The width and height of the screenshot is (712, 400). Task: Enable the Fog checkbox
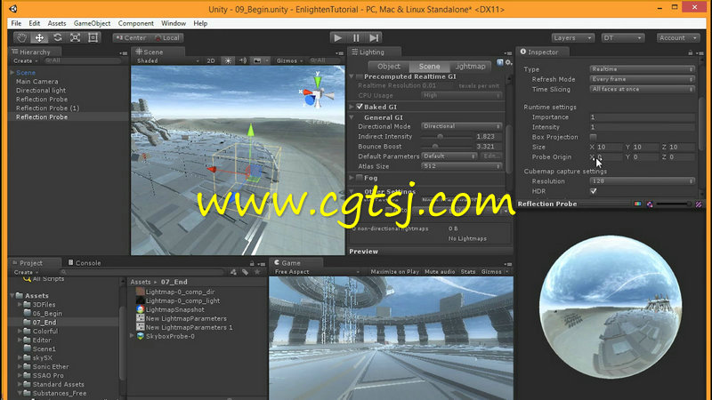click(x=360, y=178)
